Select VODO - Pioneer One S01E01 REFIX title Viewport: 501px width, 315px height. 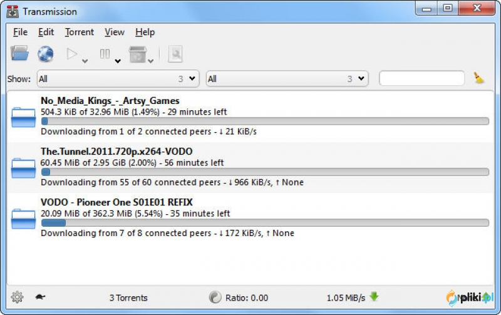116,202
